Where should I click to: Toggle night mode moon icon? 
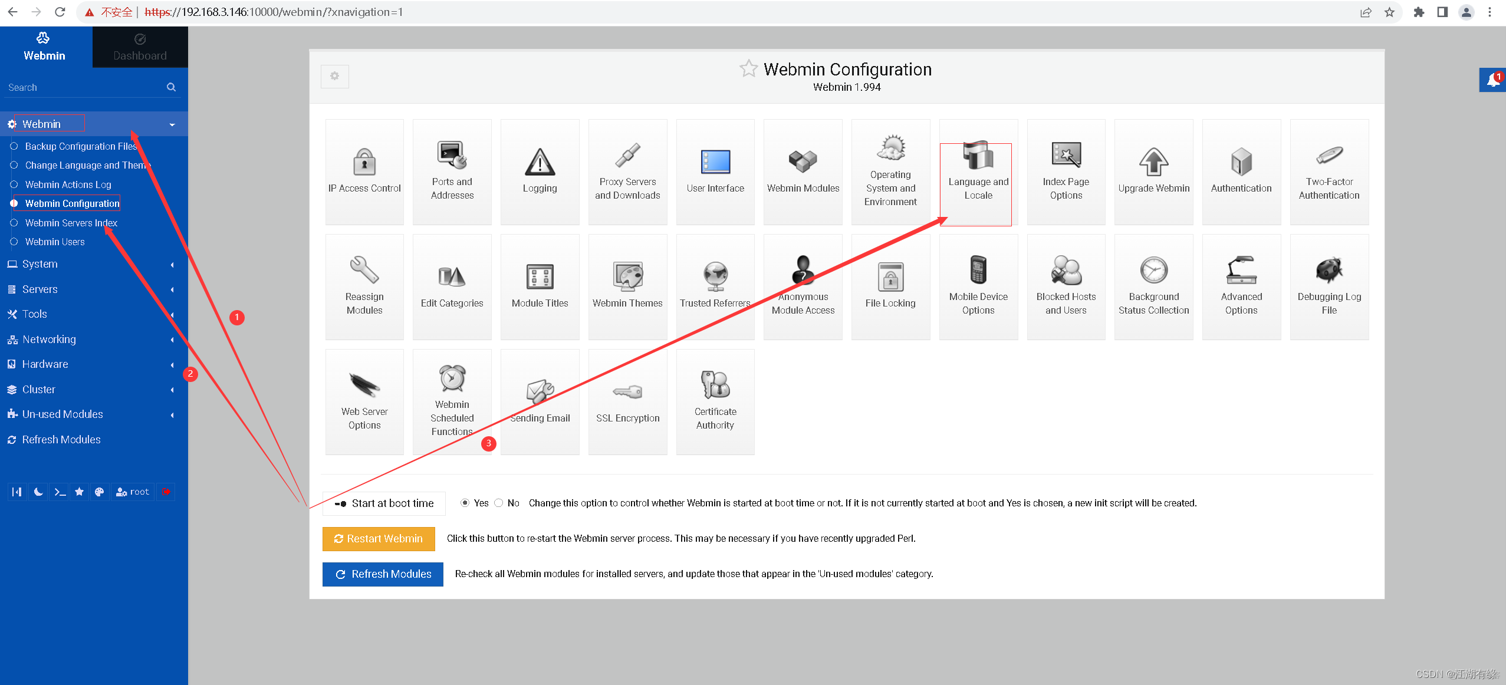click(x=38, y=492)
